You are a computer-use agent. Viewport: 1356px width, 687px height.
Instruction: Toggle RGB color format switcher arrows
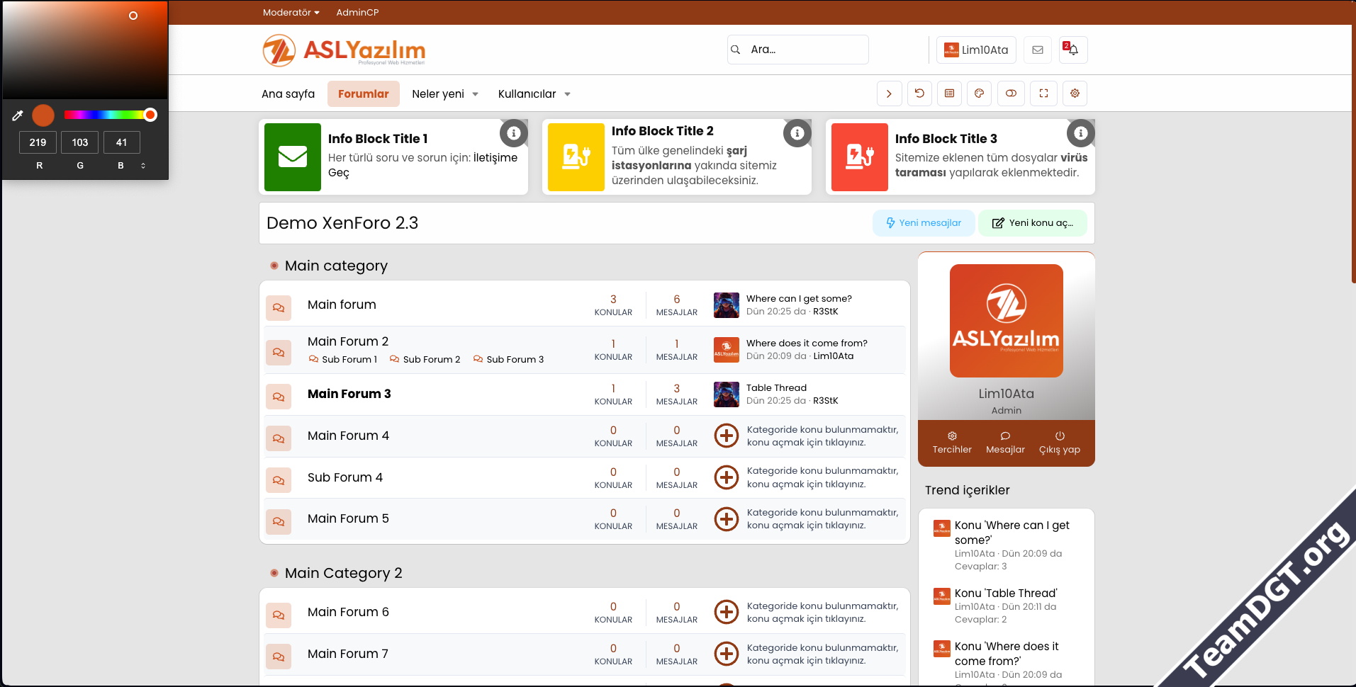pos(143,166)
